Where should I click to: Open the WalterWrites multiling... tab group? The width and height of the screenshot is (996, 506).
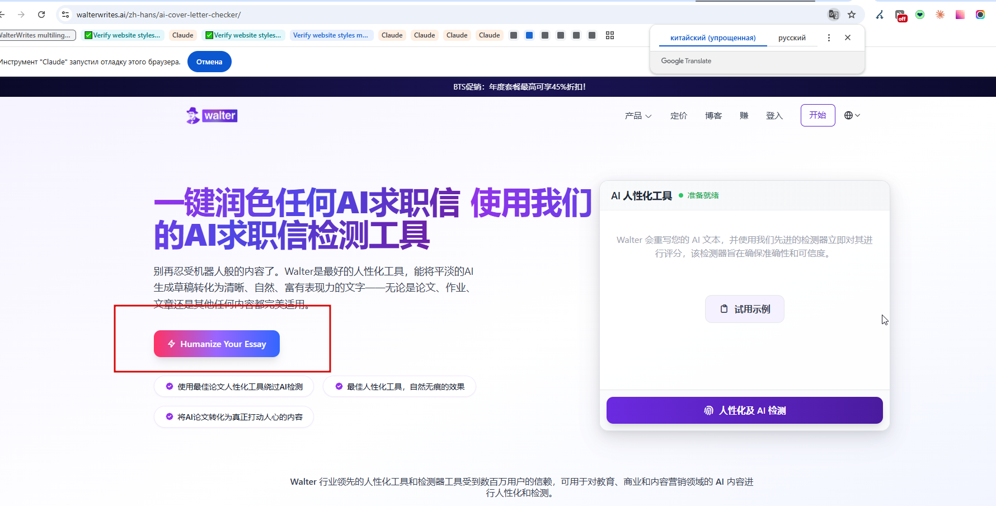[37, 35]
